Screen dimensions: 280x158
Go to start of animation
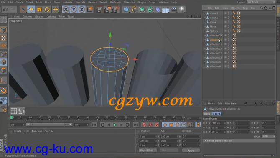coord(94,125)
